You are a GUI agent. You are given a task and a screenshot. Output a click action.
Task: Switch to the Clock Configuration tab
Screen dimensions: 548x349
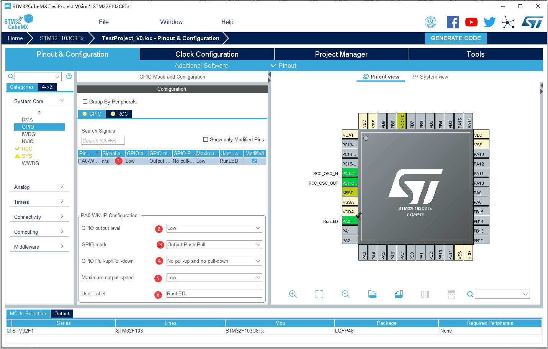[207, 54]
